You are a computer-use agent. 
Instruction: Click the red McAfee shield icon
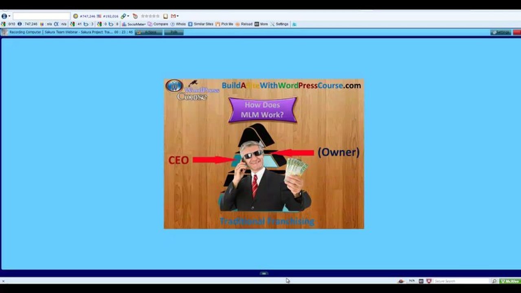(x=429, y=281)
